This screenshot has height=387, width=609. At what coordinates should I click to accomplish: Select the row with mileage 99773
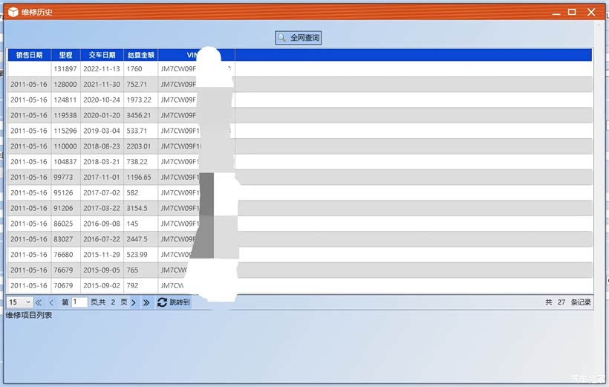(65, 178)
